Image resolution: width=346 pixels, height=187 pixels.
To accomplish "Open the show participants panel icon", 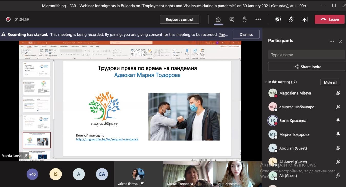I will pyautogui.click(x=218, y=19).
